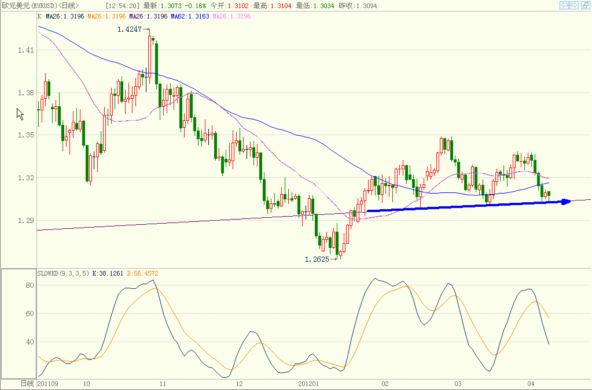Click the 1.29 price axis label
This screenshot has height=390, width=592.
point(26,221)
